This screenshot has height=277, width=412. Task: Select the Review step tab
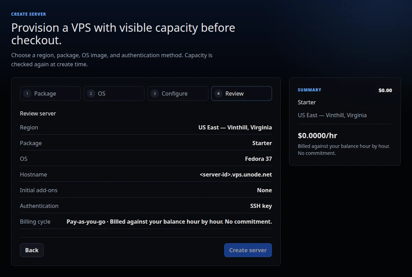pyautogui.click(x=242, y=93)
